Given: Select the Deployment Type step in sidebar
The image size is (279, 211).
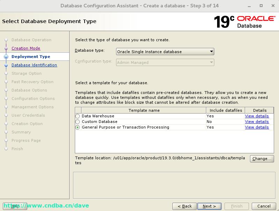Looking at the screenshot, I should click(31, 57).
